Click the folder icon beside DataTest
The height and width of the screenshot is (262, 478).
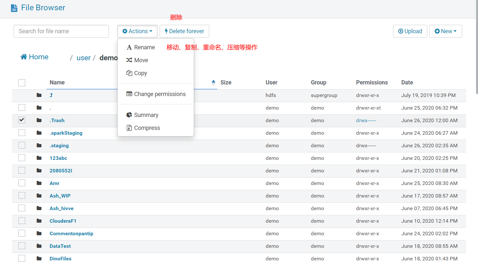pos(39,246)
